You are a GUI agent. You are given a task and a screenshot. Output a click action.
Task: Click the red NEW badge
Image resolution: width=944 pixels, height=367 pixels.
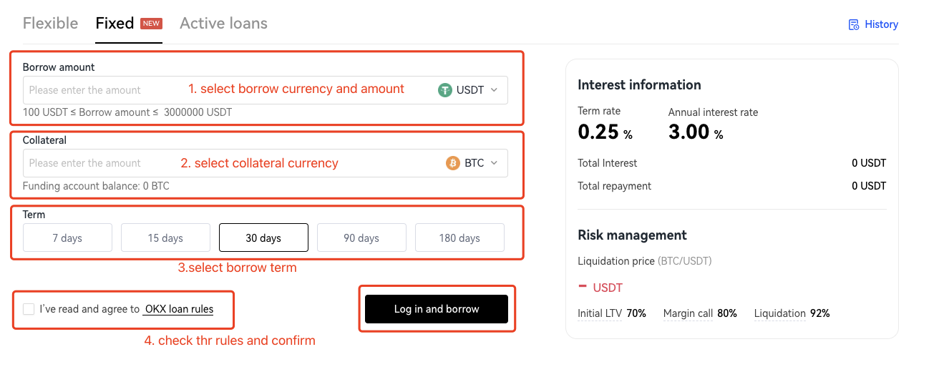(151, 24)
